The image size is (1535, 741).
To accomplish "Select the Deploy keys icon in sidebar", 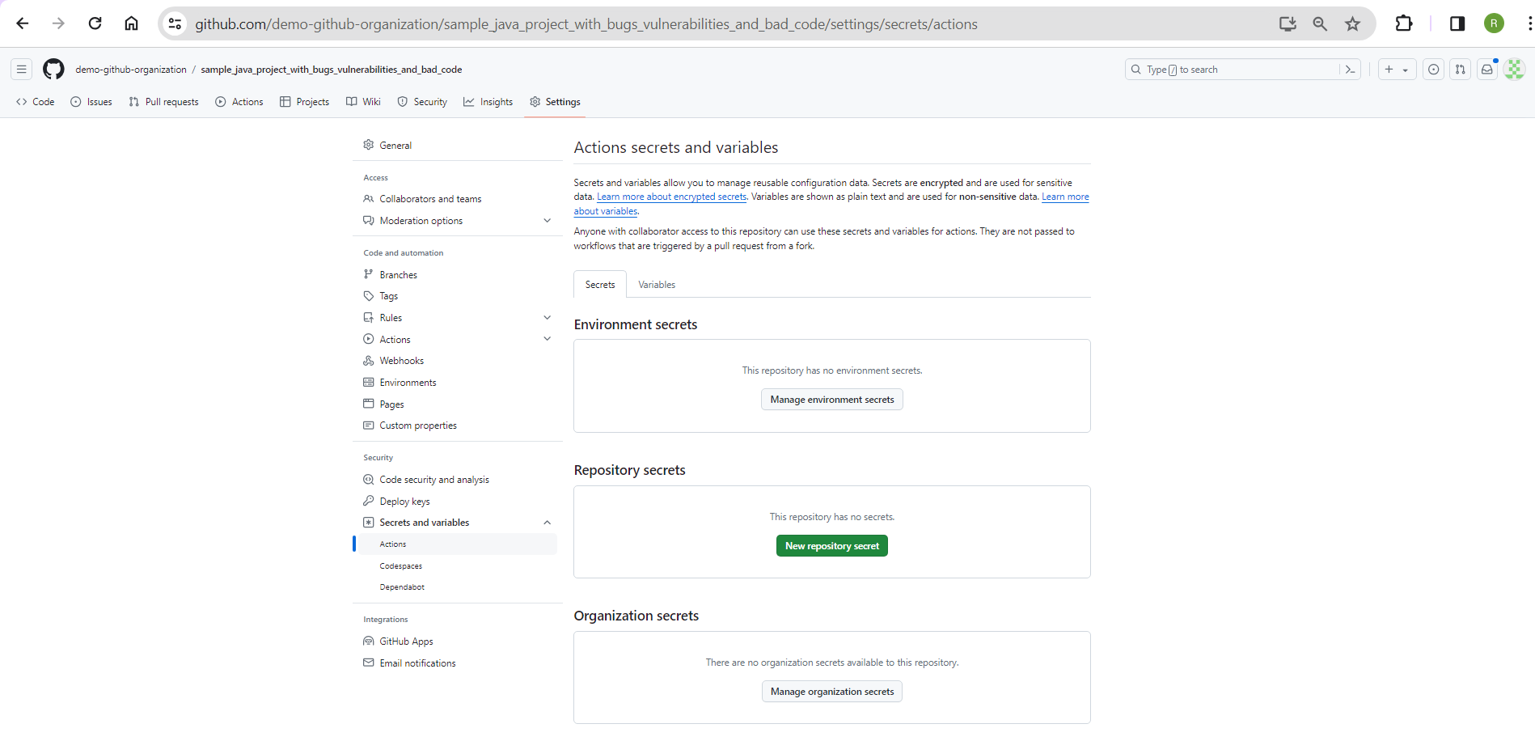I will (369, 500).
